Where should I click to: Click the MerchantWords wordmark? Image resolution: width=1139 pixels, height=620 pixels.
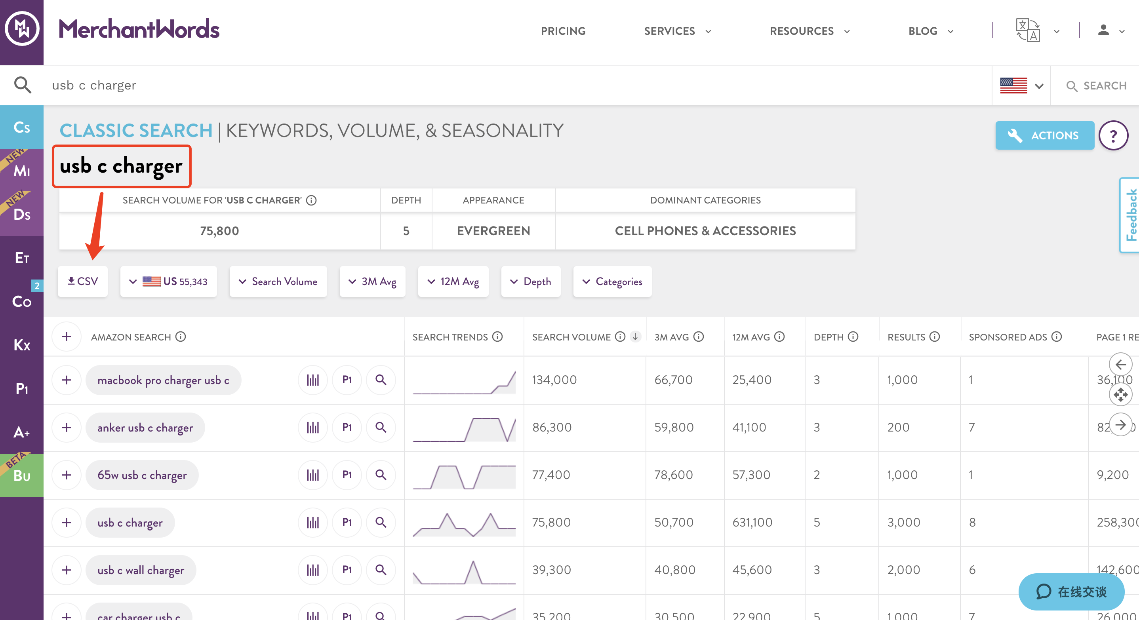(139, 29)
